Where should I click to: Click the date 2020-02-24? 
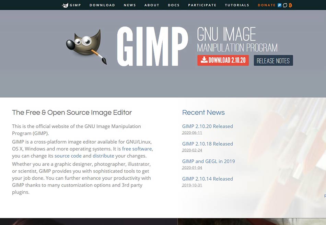(192, 150)
